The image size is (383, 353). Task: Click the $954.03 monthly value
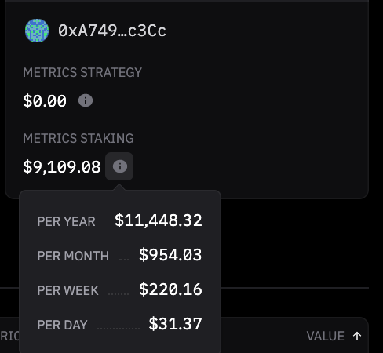click(x=170, y=255)
